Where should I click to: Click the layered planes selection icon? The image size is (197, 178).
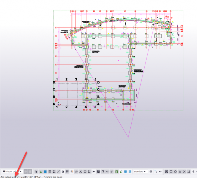pos(107,172)
